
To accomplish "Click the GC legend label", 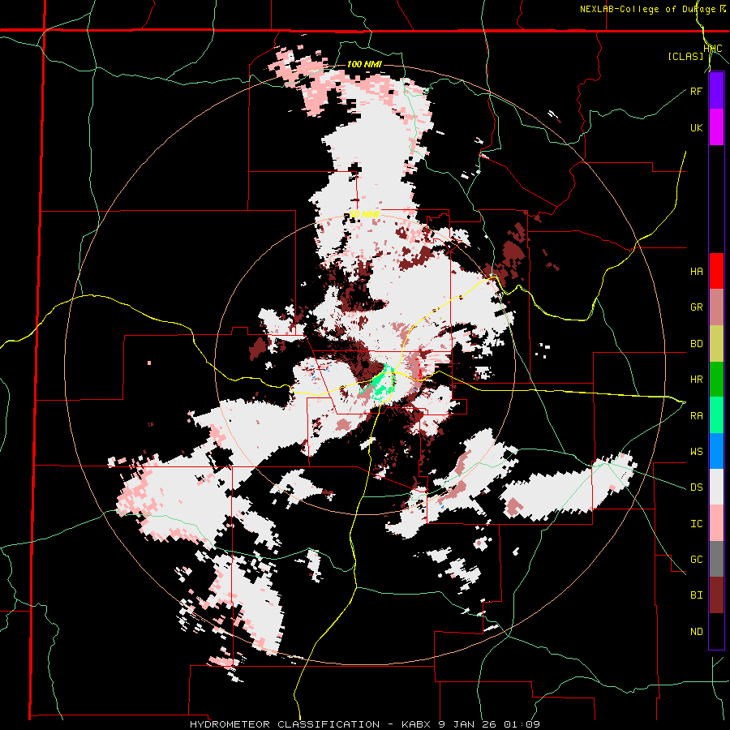I will click(696, 560).
